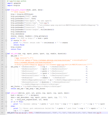This screenshot has width=108, height=115.
Task: Place cursor on 'import optparse'
Action: pos(14,3)
